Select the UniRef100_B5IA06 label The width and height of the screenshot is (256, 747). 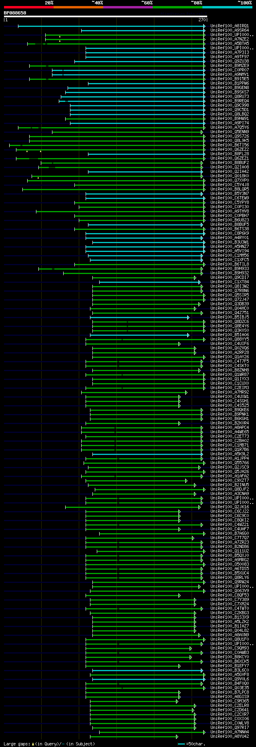pos(230,335)
